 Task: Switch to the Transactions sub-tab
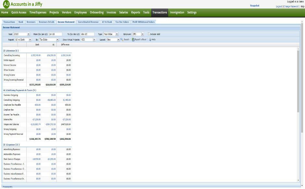[9, 22]
